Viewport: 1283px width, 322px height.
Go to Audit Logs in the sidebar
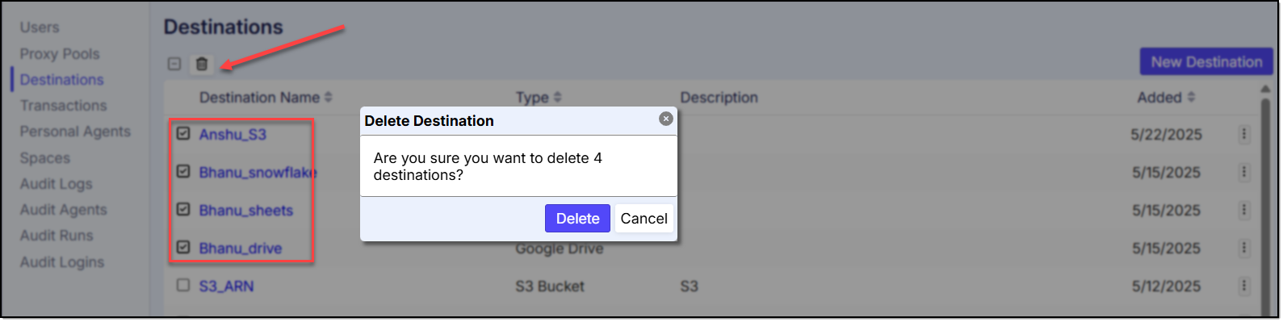pyautogui.click(x=57, y=184)
